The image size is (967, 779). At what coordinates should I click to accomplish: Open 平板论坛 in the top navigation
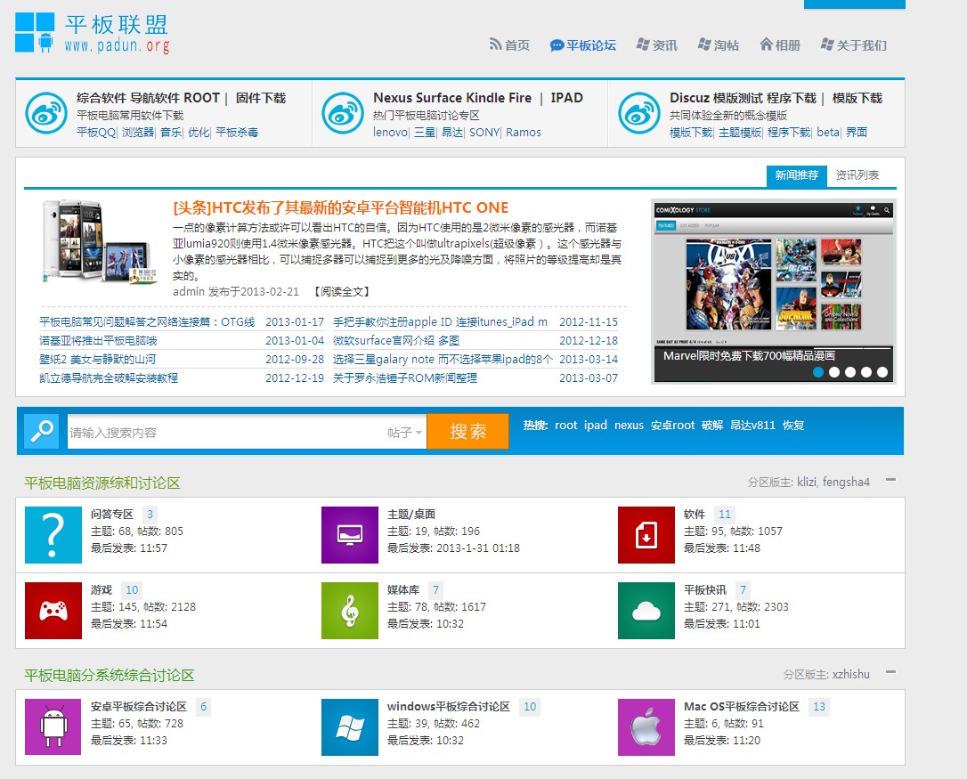click(x=583, y=45)
